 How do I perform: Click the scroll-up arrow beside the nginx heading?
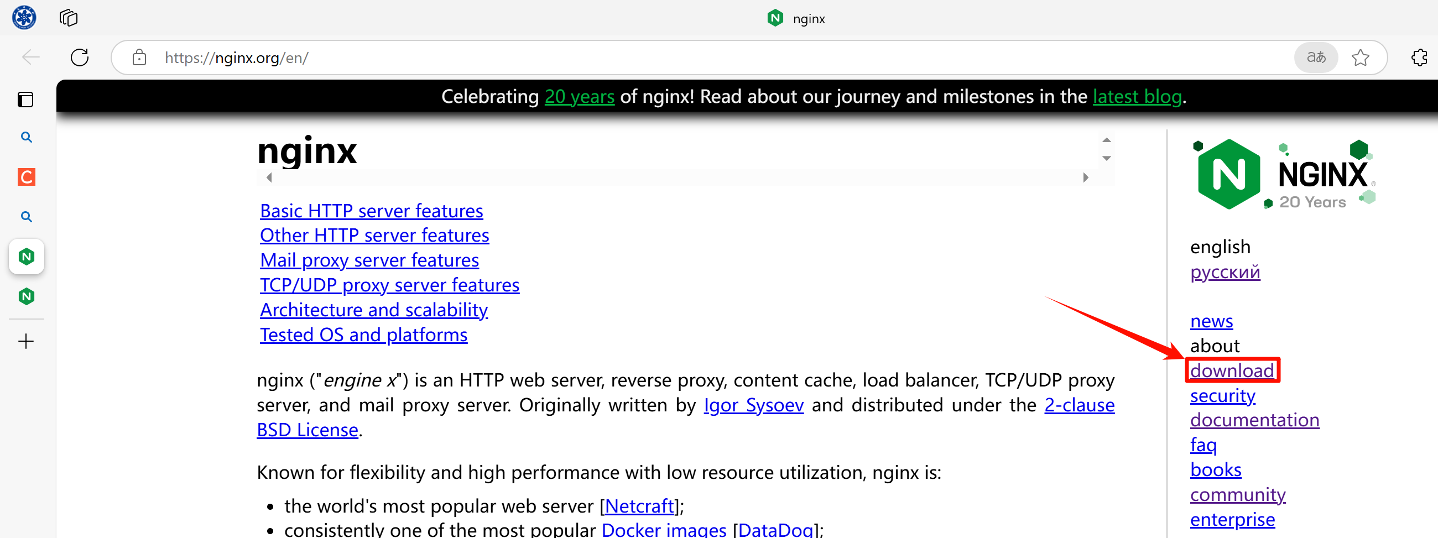(1106, 140)
